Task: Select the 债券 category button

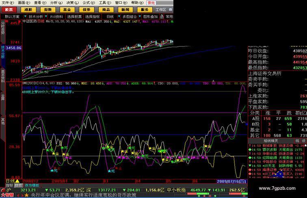Action: click(86, 10)
